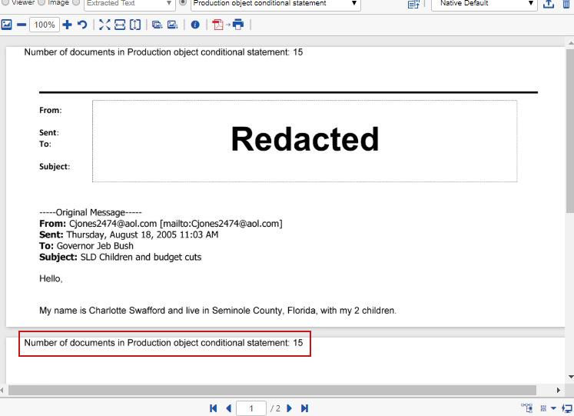Click 'SLD Children and budget cuts' subject text
This screenshot has height=416, width=574.
pyautogui.click(x=141, y=257)
